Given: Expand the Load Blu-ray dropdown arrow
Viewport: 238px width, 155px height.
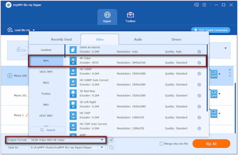Looking at the screenshot, I should point(34,30).
